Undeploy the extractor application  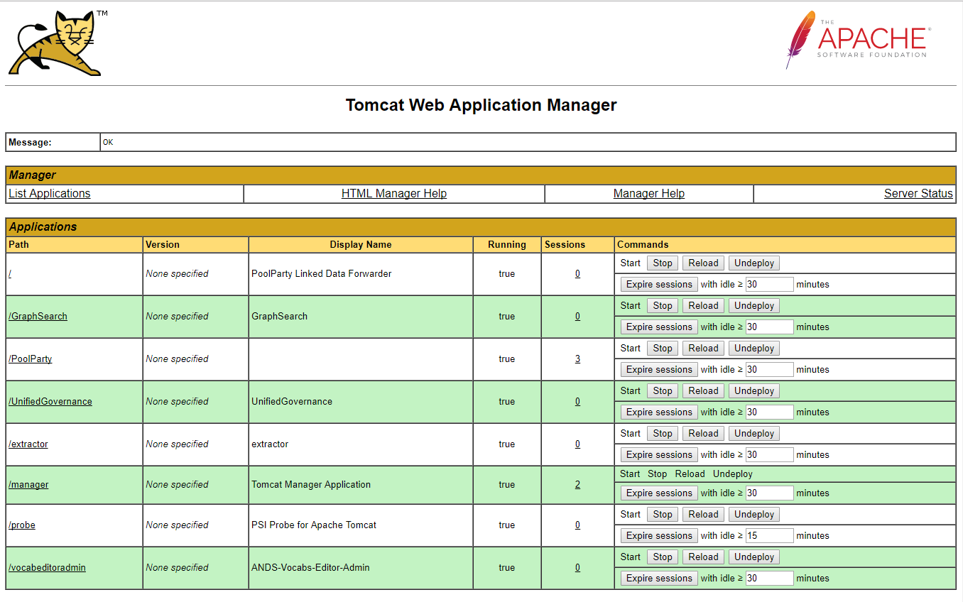coord(754,433)
